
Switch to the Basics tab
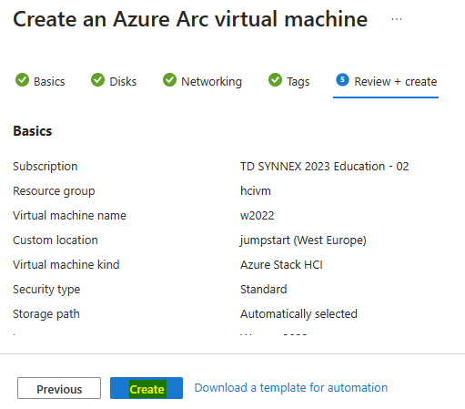click(x=40, y=81)
